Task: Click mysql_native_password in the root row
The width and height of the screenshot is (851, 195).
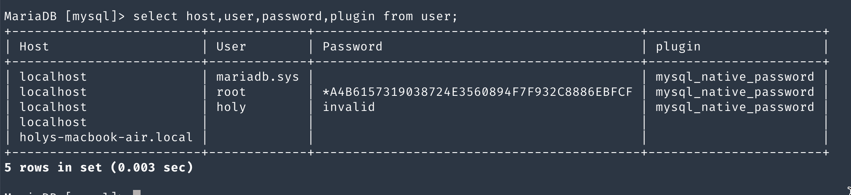Action: click(735, 92)
